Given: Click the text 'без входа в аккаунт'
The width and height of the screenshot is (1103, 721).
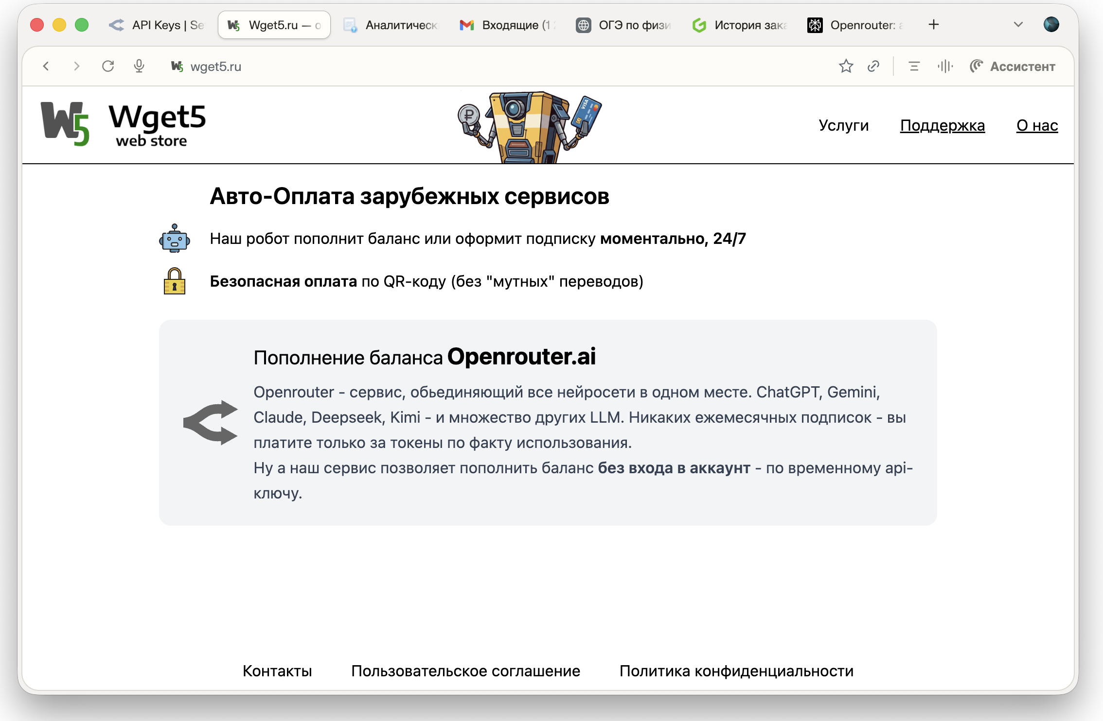Looking at the screenshot, I should [674, 468].
